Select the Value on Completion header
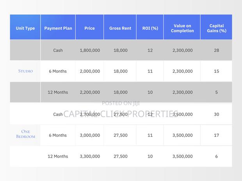 pos(182,28)
